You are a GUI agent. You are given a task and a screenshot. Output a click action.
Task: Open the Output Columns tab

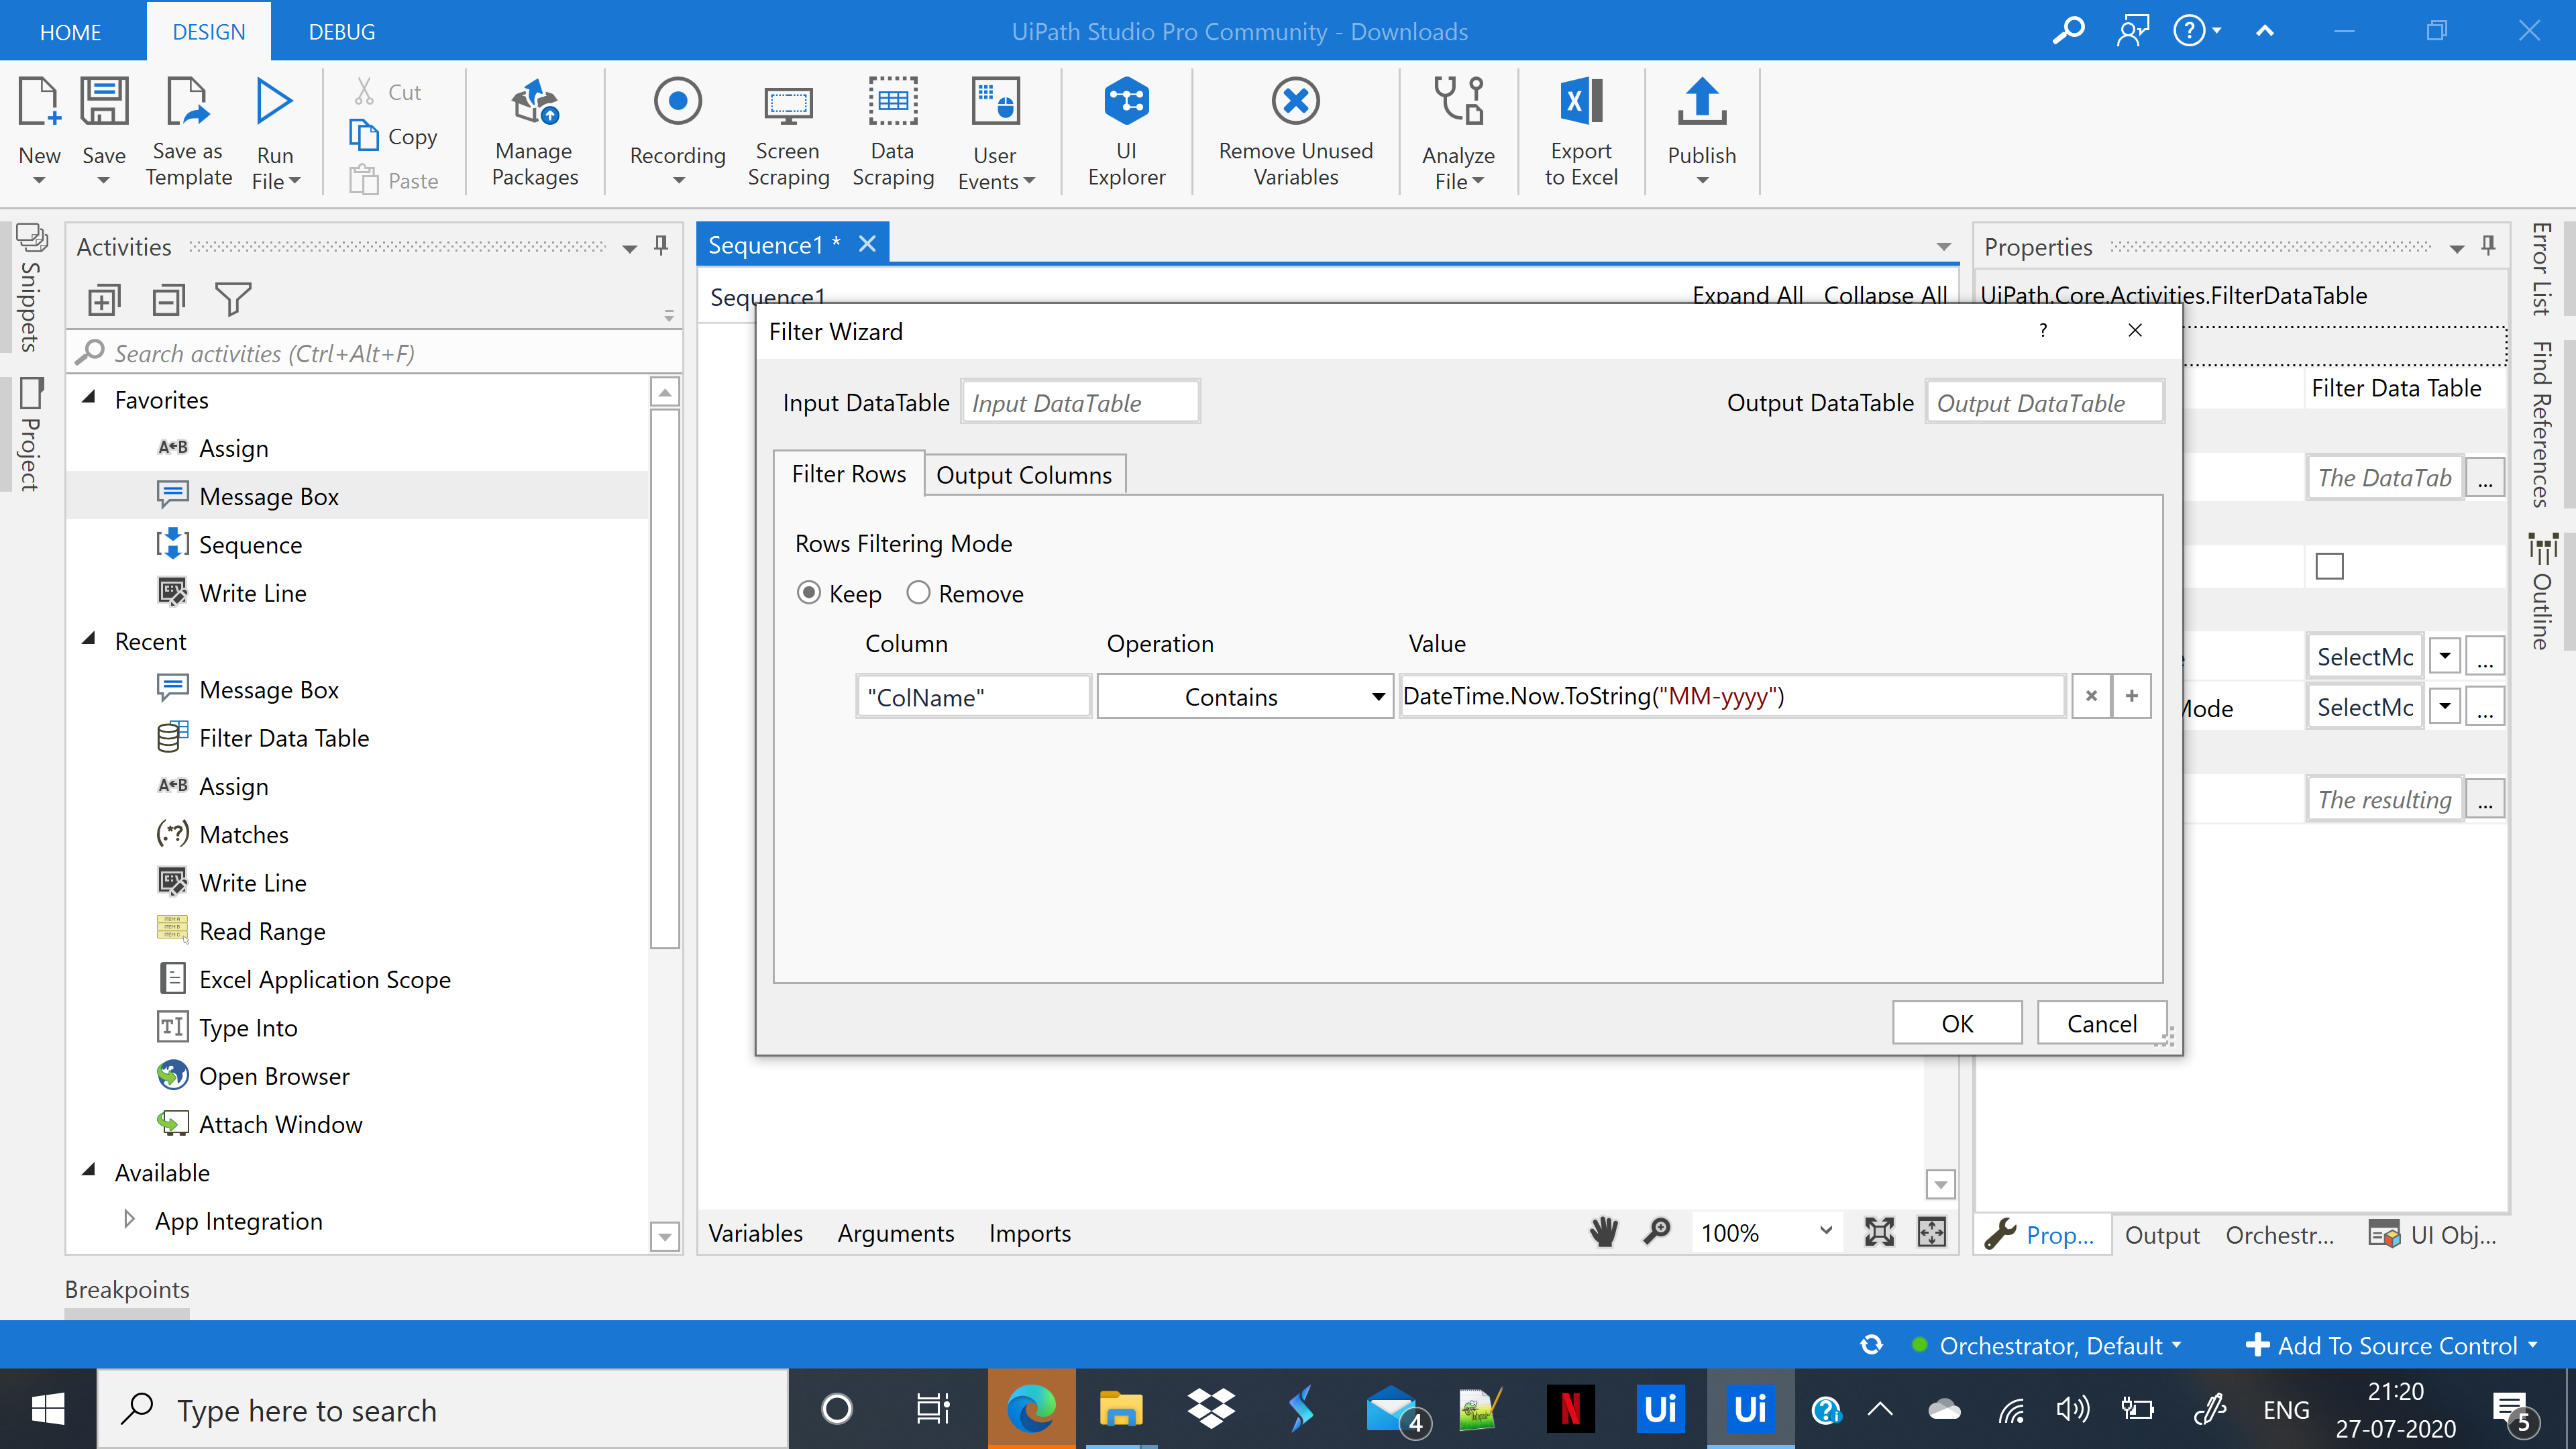click(1024, 474)
